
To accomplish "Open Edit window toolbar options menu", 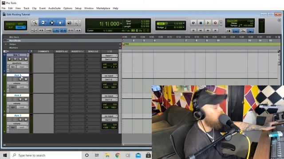I will (x=279, y=20).
